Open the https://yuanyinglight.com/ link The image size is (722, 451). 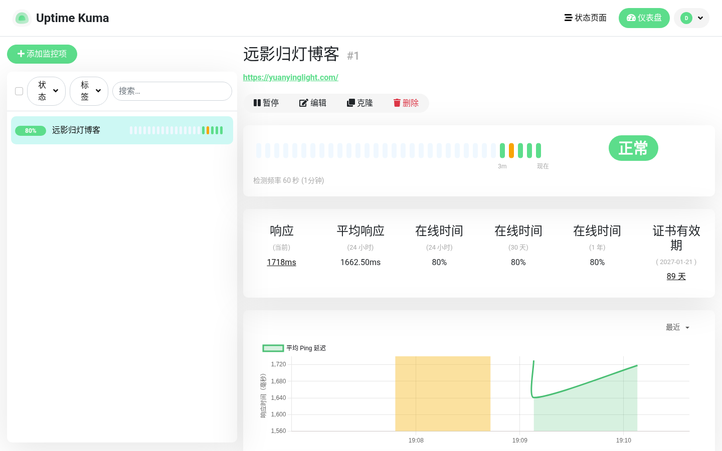click(291, 77)
